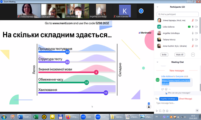Click the Invite button
This screenshot has width=201, height=120.
(164, 55)
